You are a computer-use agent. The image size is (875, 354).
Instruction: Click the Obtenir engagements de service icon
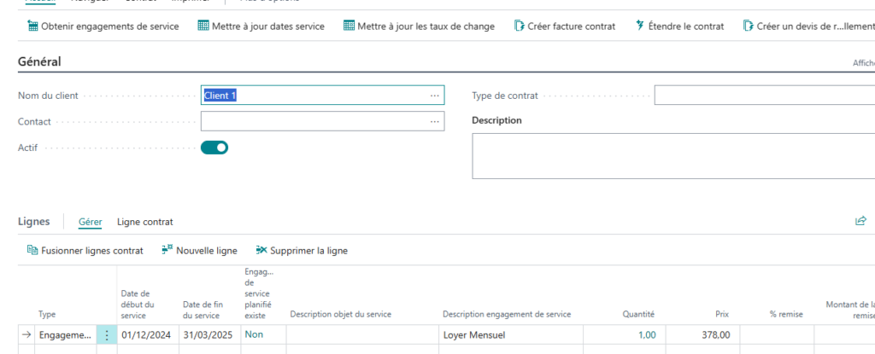[33, 26]
